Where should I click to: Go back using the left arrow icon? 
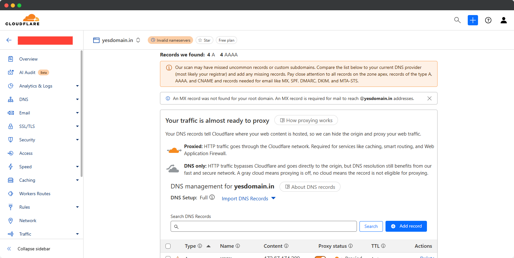tap(9, 40)
